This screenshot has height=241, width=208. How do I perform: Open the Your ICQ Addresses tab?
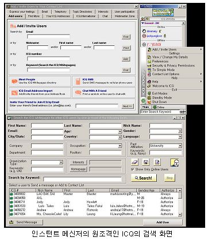click(x=57, y=16)
